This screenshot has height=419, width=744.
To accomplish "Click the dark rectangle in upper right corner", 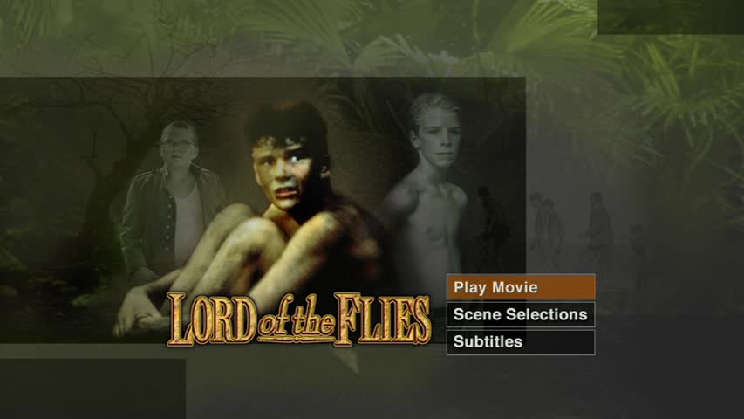I will 671,17.
